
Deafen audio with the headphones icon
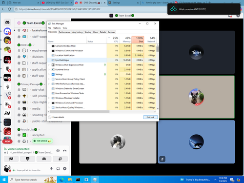tap(58, 169)
